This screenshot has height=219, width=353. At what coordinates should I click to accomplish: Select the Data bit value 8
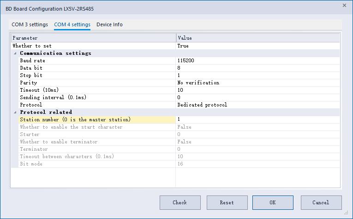pyautogui.click(x=258, y=68)
